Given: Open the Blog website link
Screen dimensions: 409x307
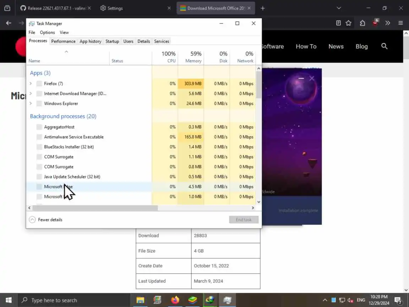Looking at the screenshot, I should [361, 47].
